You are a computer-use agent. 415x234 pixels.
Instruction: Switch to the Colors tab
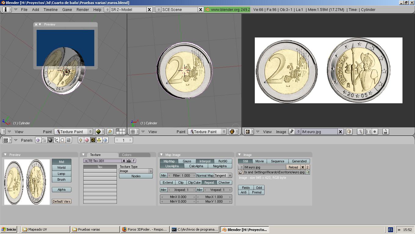(134, 155)
